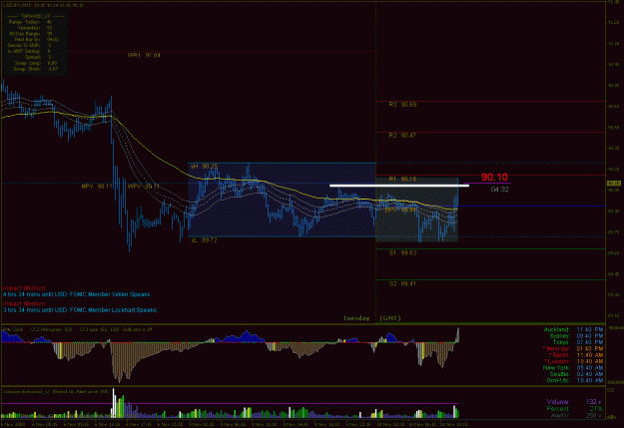Click the Swap Short -1.07 row

pos(35,69)
